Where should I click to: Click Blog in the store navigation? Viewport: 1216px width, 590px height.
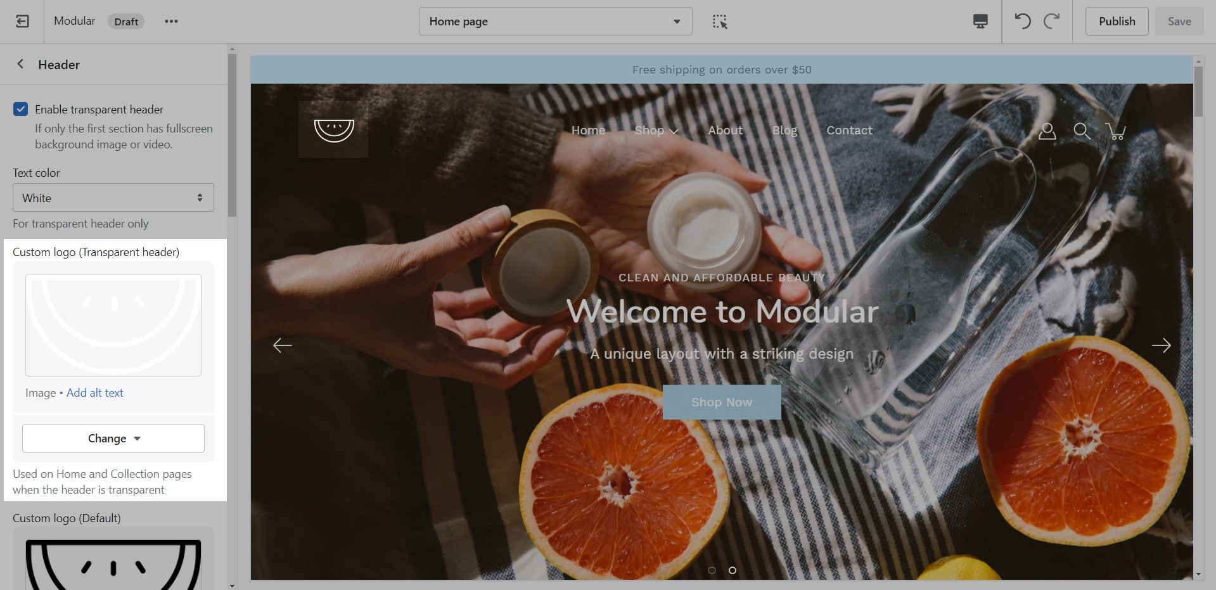pyautogui.click(x=784, y=131)
